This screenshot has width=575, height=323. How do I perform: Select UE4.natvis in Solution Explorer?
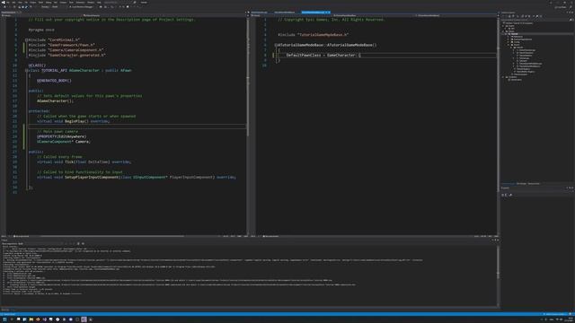(x=516, y=80)
